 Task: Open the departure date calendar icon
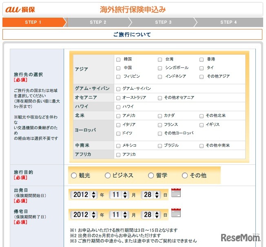[x=176, y=193]
